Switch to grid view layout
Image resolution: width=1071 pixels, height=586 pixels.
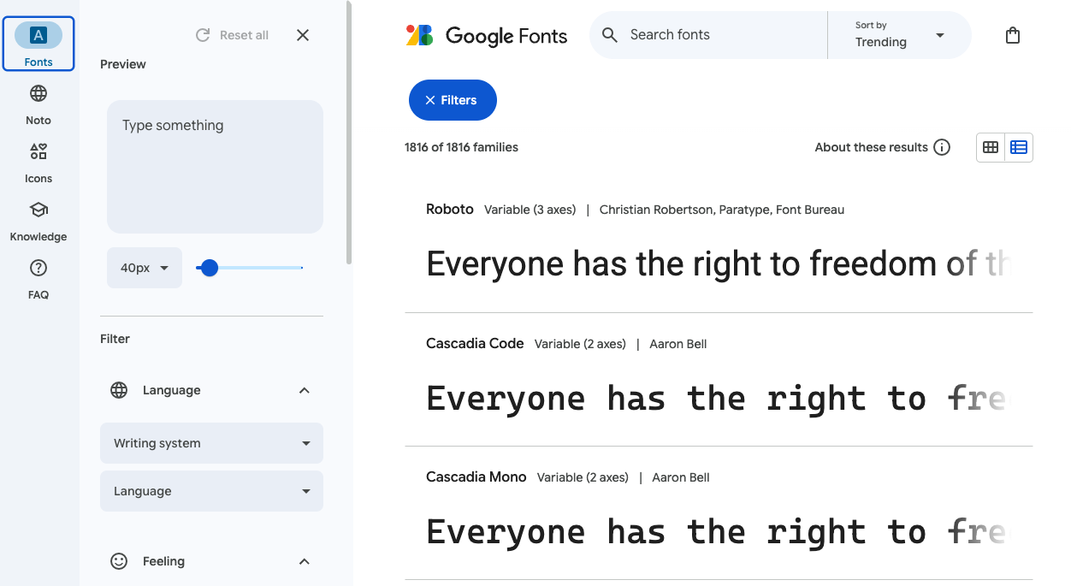(991, 147)
